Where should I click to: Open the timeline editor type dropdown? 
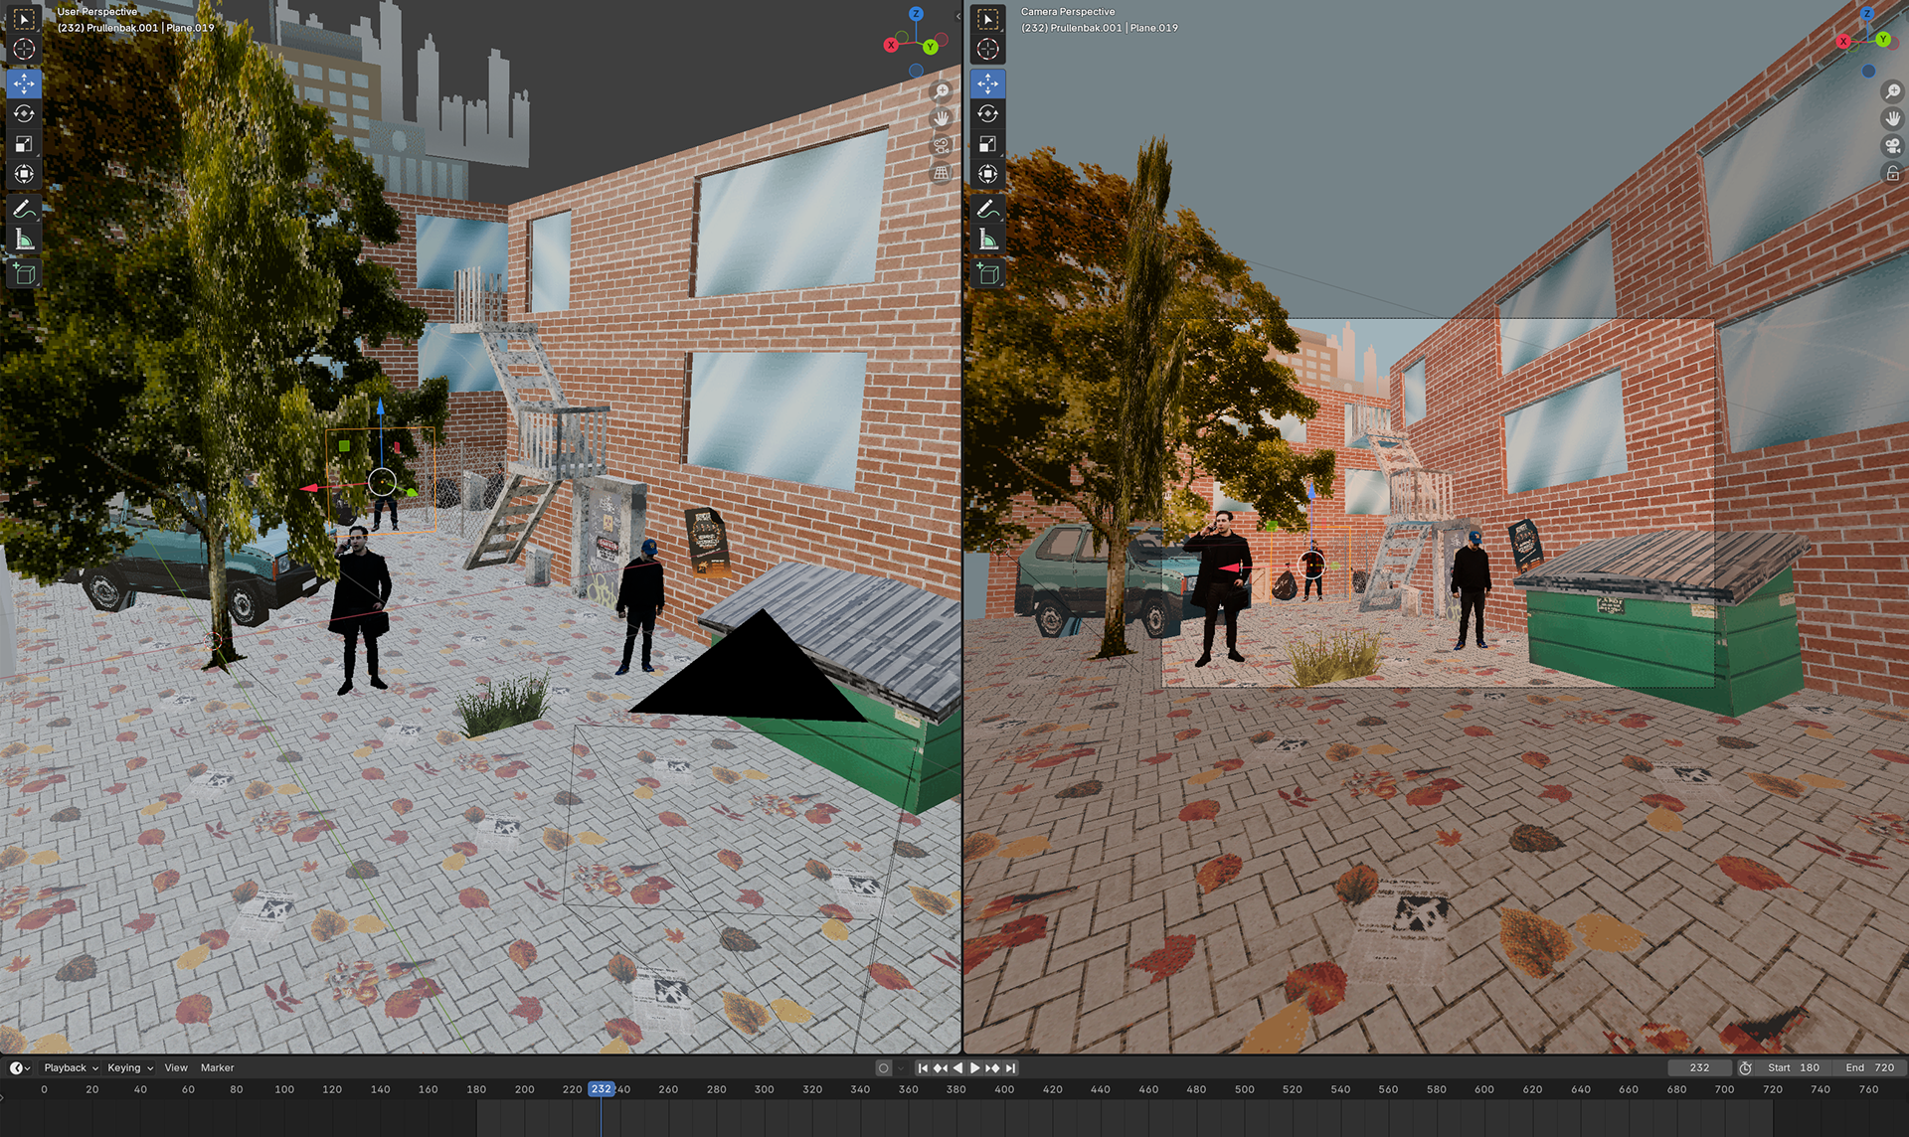click(x=20, y=1067)
